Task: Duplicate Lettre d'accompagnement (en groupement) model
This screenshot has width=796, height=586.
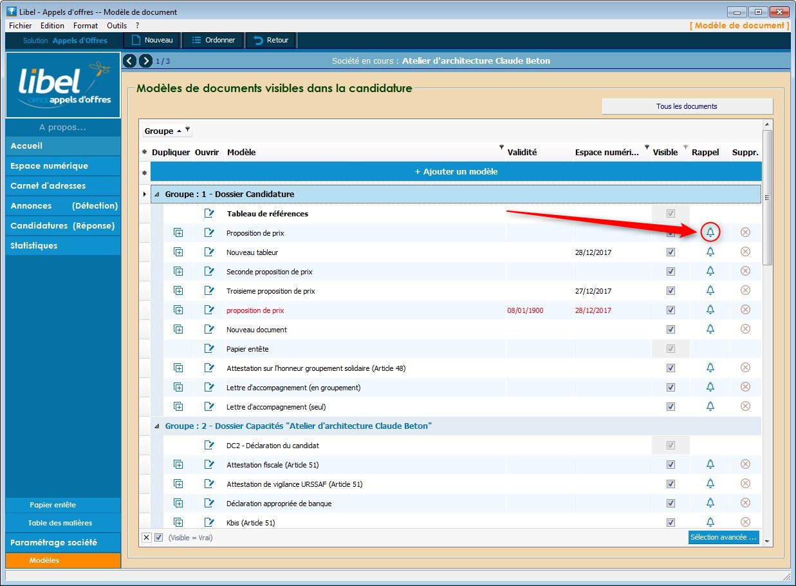Action: click(x=178, y=387)
